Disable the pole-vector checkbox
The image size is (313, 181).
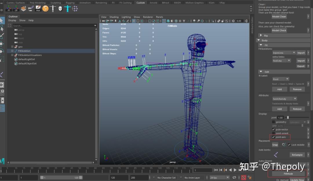pyautogui.click(x=273, y=129)
